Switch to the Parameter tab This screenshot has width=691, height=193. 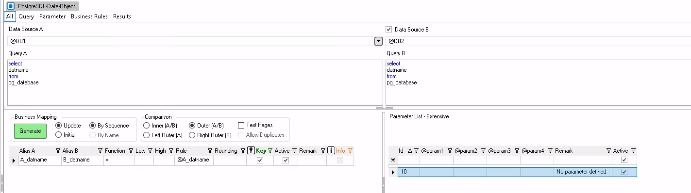point(52,16)
